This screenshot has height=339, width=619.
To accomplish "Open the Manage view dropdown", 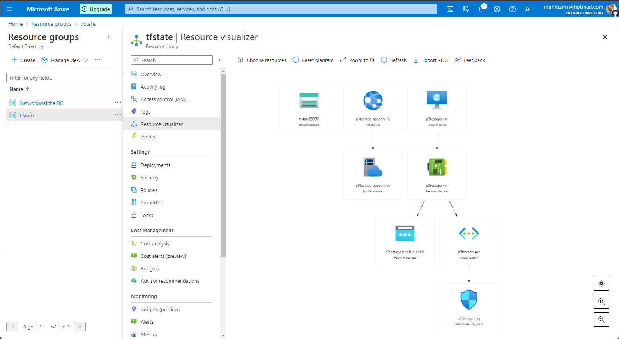I will 65,60.
